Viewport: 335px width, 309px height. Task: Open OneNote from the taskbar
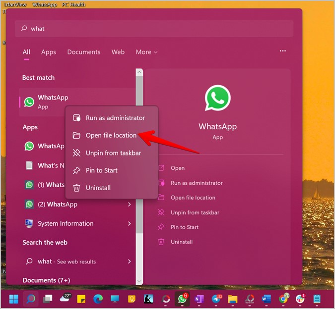coord(199,299)
